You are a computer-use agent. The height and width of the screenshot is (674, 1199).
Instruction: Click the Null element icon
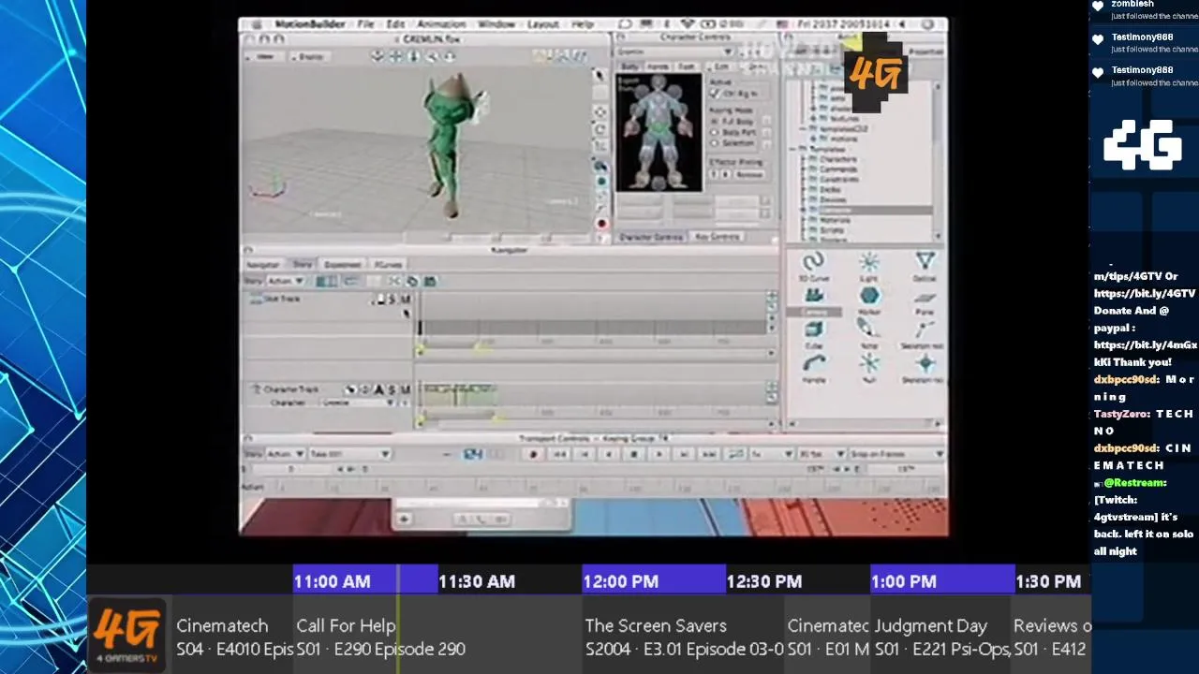[869, 363]
